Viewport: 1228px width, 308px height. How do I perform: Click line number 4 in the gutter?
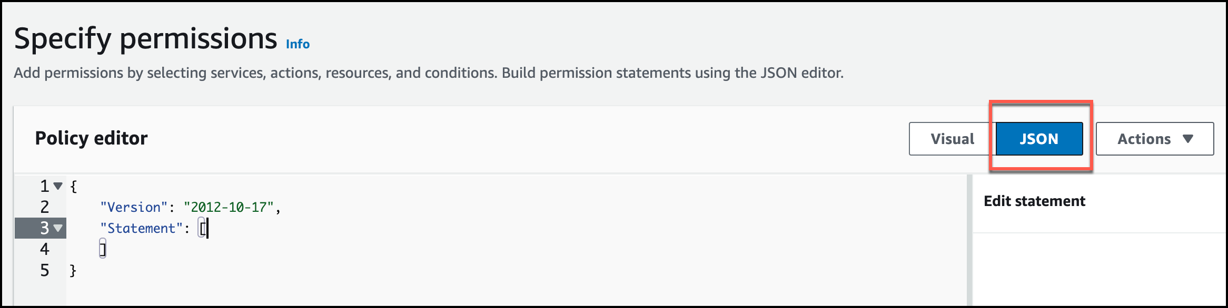click(45, 249)
